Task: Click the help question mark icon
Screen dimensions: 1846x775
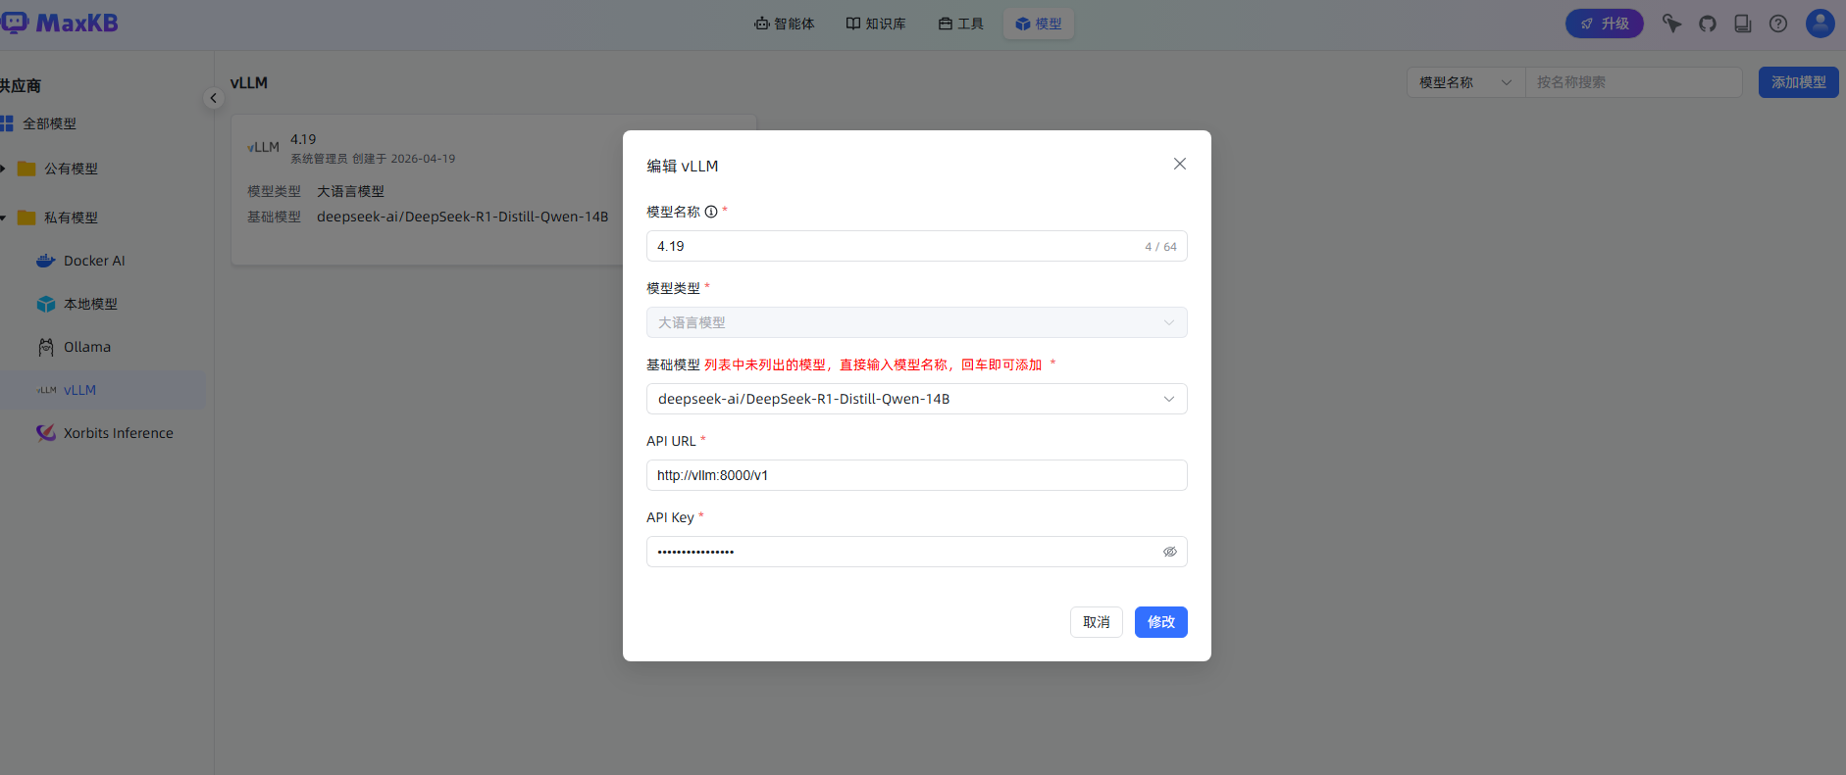Action: [x=1778, y=24]
